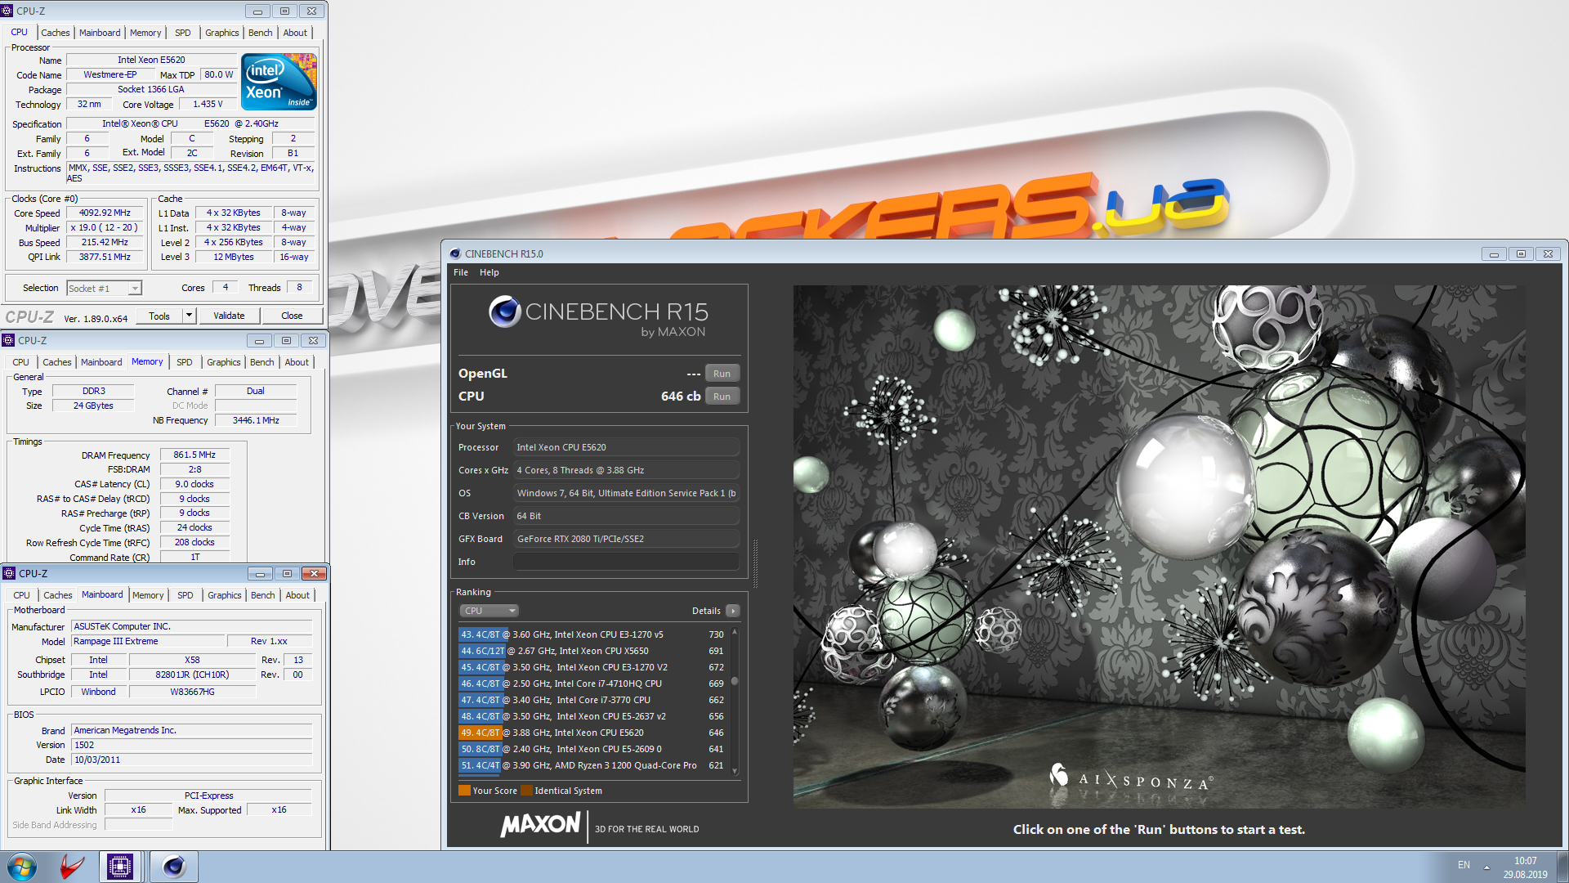Image resolution: width=1569 pixels, height=883 pixels.
Task: Open the File menu in Cinebench
Action: tap(461, 272)
